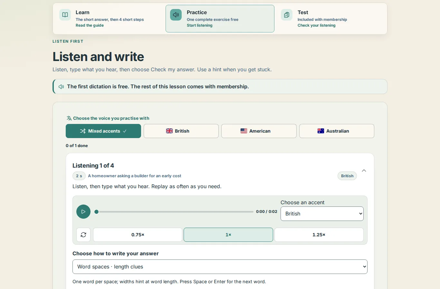Click the LISTEN FIRST label
The width and height of the screenshot is (440, 289).
68,41
